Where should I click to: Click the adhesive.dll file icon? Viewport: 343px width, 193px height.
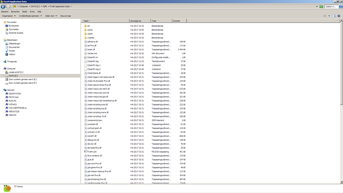(x=86, y=42)
